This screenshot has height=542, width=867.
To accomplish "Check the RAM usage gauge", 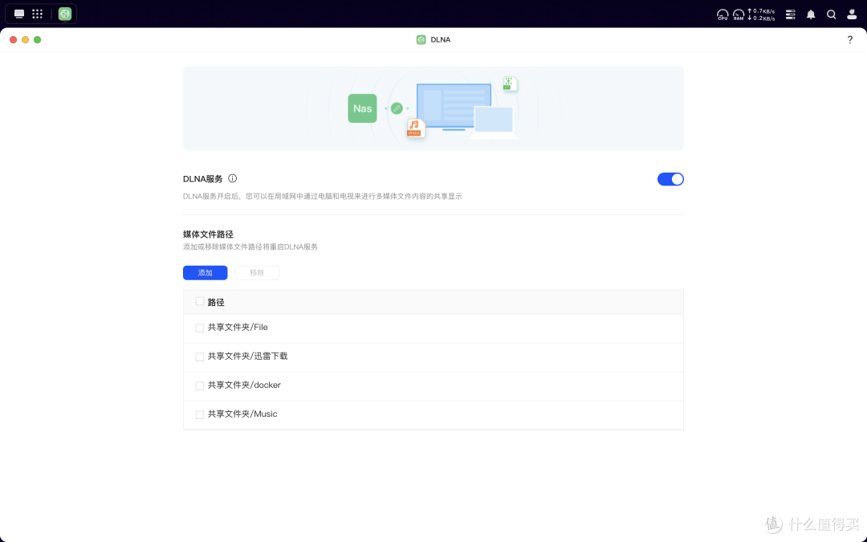I will [x=739, y=14].
